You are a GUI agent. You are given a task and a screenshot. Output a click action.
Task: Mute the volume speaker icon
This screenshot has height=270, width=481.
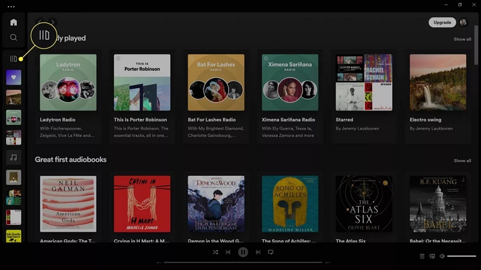442,256
